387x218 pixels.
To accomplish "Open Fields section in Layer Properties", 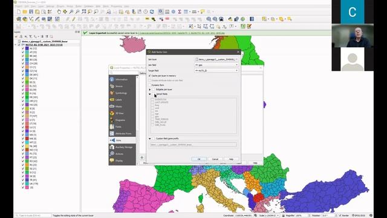I will coord(122,127).
